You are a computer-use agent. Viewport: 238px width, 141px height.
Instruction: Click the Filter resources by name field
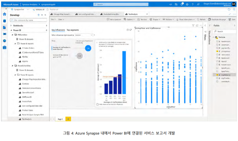coord(28,20)
